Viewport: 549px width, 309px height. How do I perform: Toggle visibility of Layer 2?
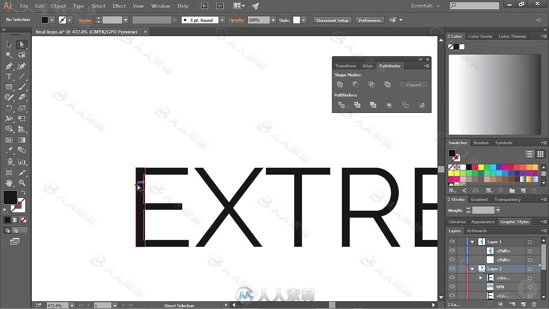452,269
